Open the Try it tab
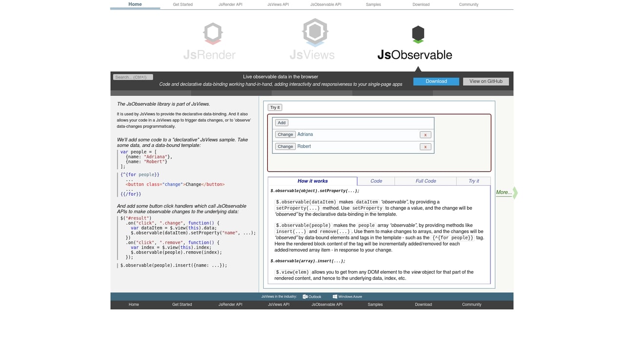 473,181
